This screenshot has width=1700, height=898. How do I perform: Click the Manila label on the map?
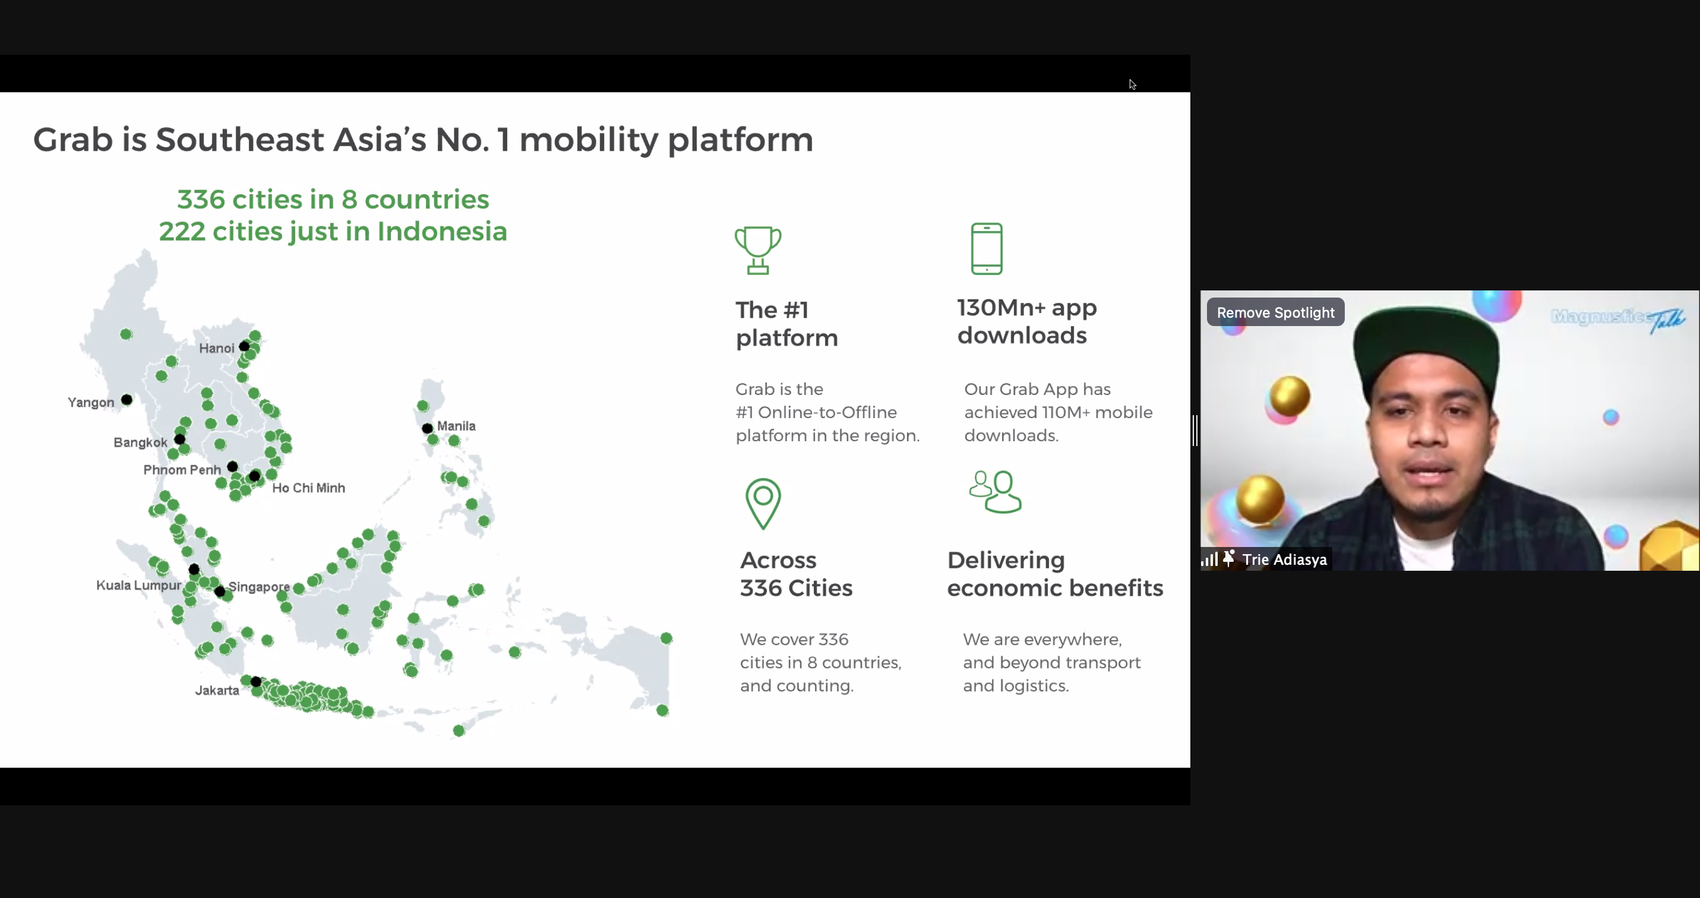[456, 426]
